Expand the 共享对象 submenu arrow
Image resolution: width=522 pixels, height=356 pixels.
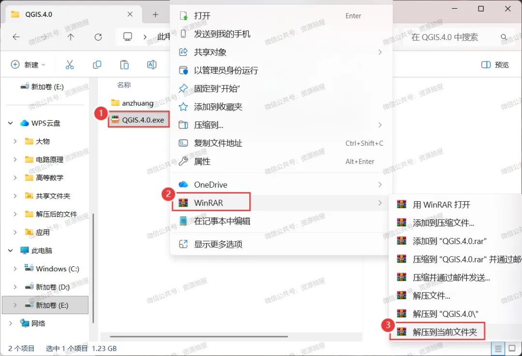coord(380,52)
